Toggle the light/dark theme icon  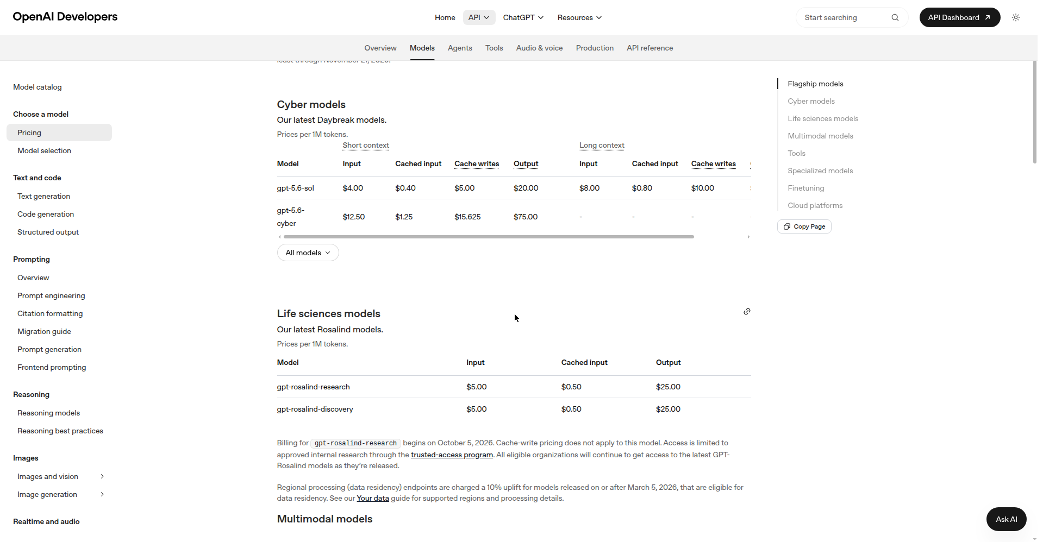click(x=1015, y=17)
